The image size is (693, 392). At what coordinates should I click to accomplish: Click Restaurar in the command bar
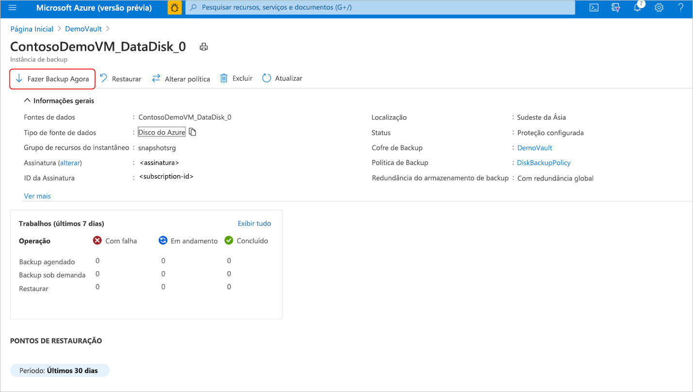click(x=121, y=79)
